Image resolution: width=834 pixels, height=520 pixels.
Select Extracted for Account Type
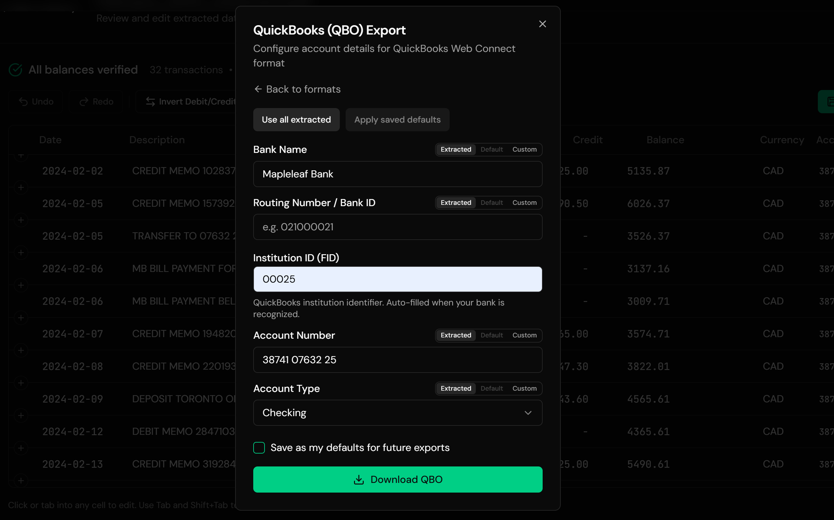tap(455, 388)
